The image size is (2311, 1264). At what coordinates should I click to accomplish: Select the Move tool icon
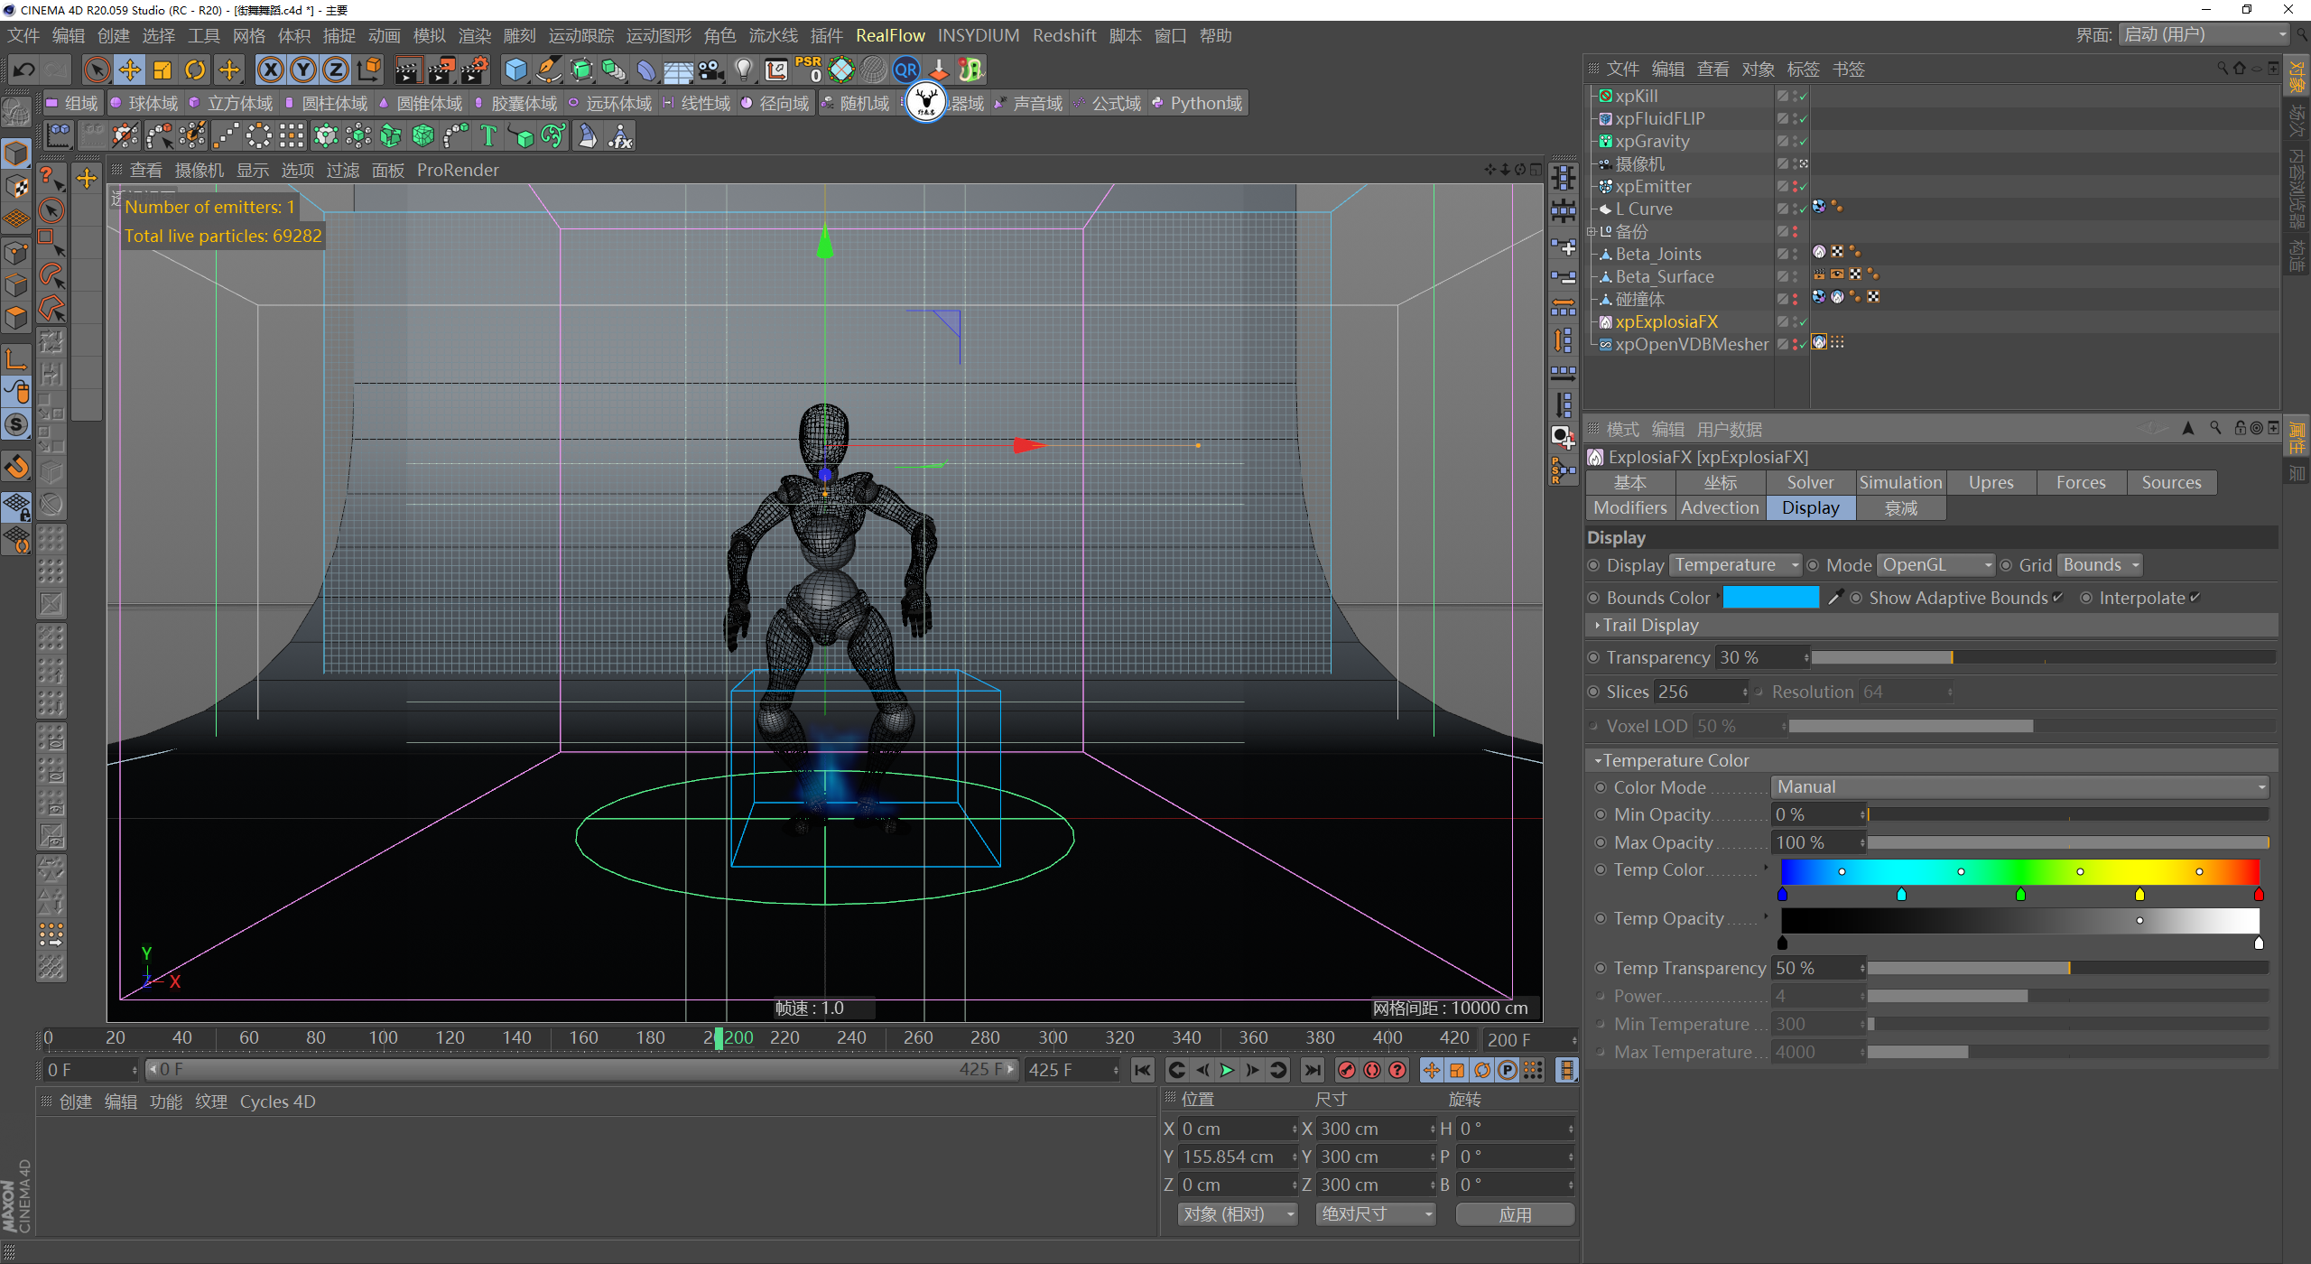(130, 70)
